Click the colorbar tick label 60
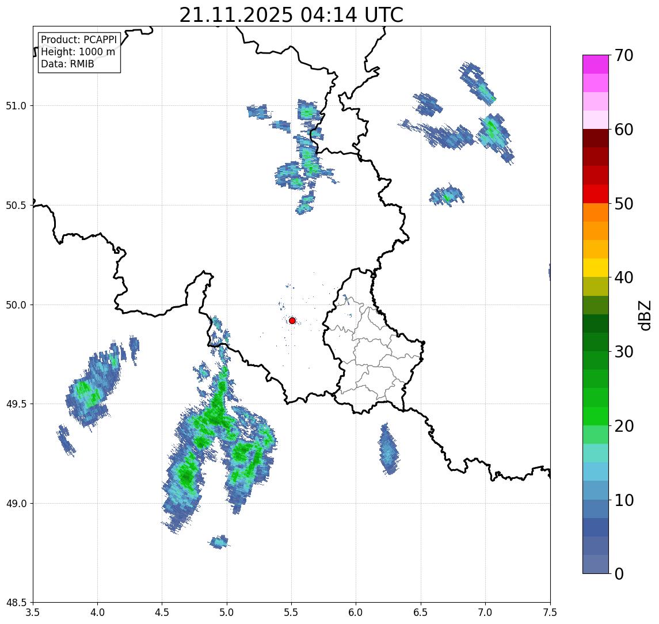Viewport: 659px width, 624px height. click(624, 130)
